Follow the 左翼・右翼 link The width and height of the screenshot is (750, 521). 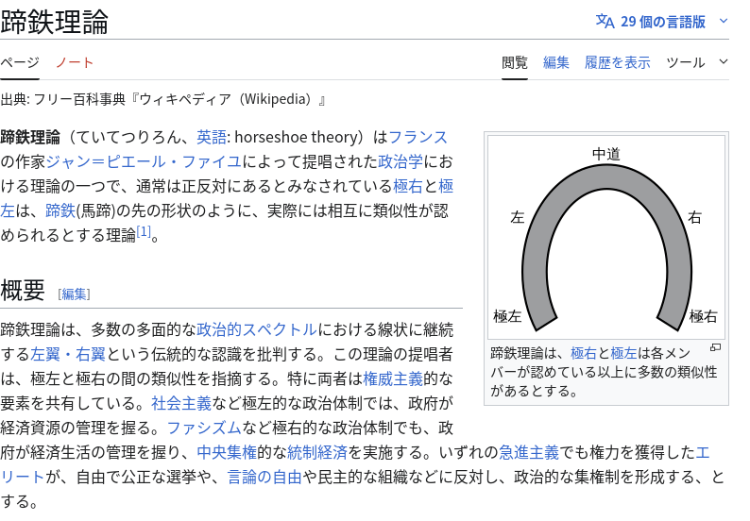(68, 354)
